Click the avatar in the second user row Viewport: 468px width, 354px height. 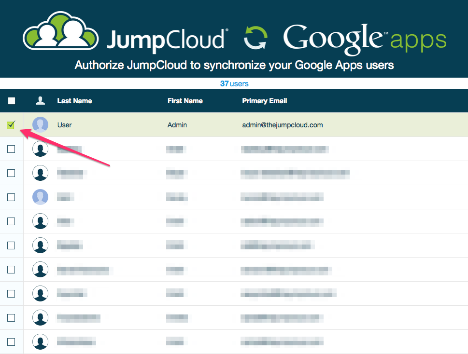pos(41,149)
